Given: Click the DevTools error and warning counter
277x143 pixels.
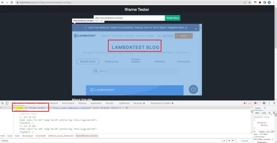Looking at the screenshot, I should coord(248,103).
